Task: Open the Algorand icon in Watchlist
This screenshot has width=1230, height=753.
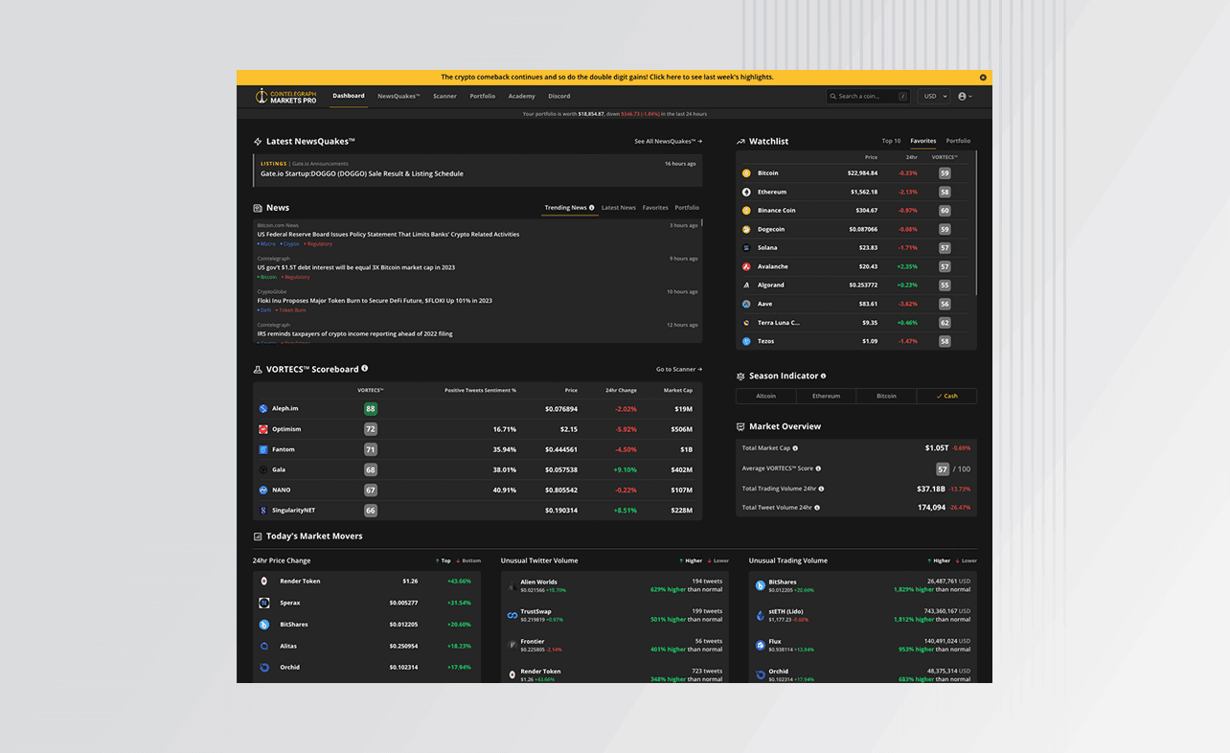Action: click(x=746, y=285)
